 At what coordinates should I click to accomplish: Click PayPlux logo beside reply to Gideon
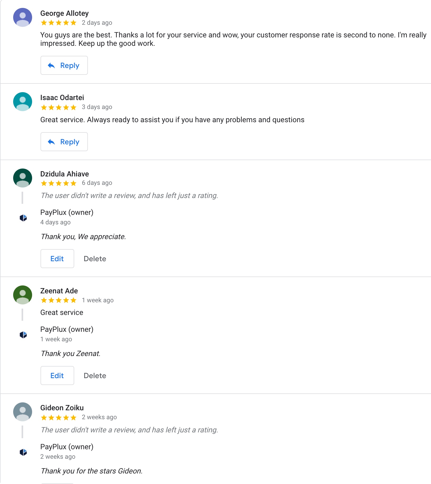[23, 452]
